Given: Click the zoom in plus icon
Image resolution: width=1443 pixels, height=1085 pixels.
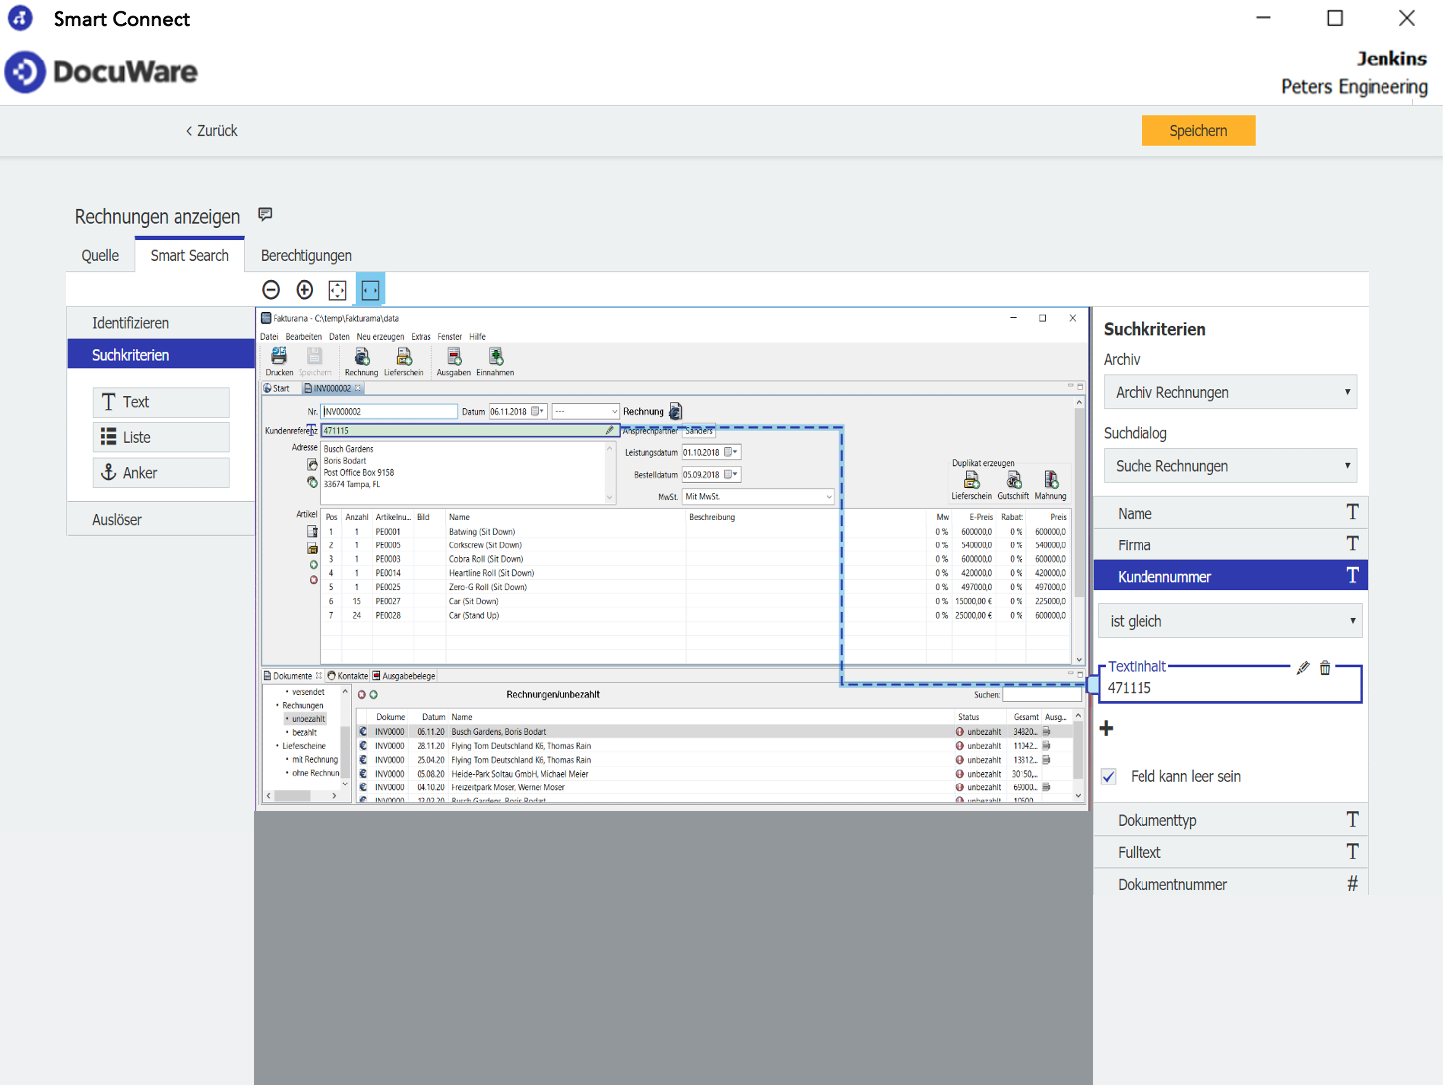Looking at the screenshot, I should pos(304,290).
